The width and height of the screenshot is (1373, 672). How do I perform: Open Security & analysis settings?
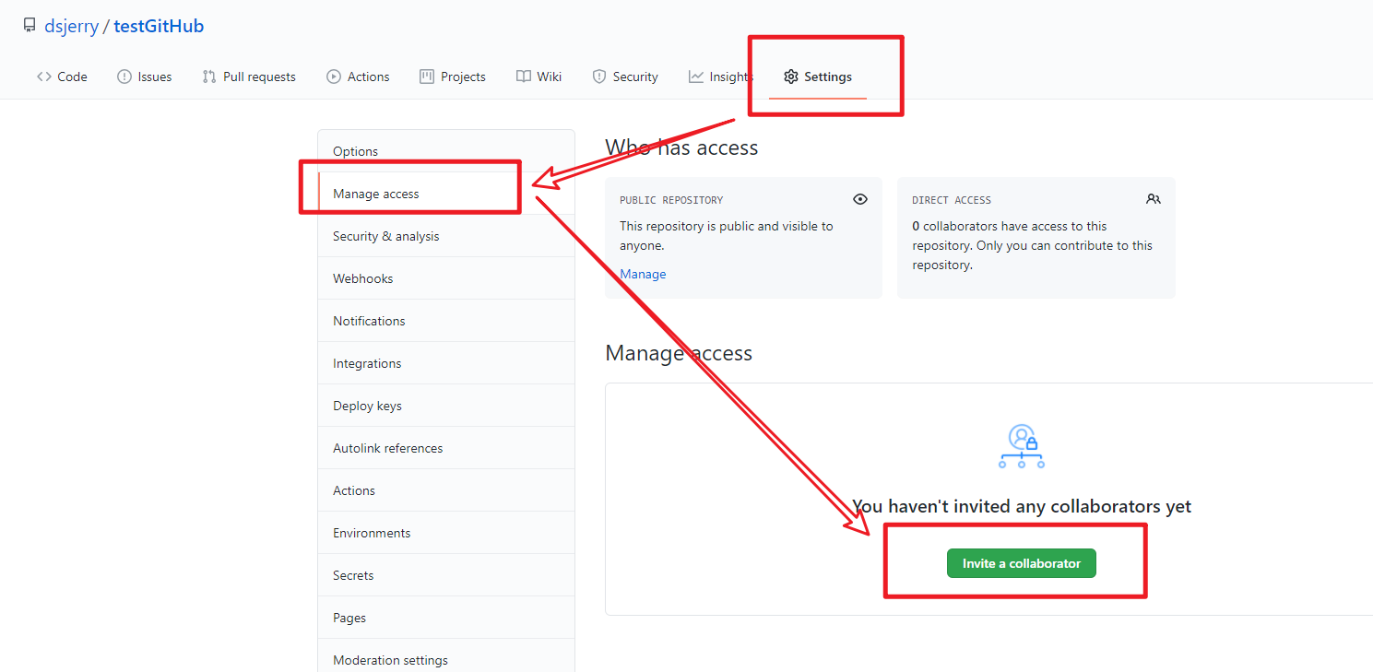click(446, 236)
